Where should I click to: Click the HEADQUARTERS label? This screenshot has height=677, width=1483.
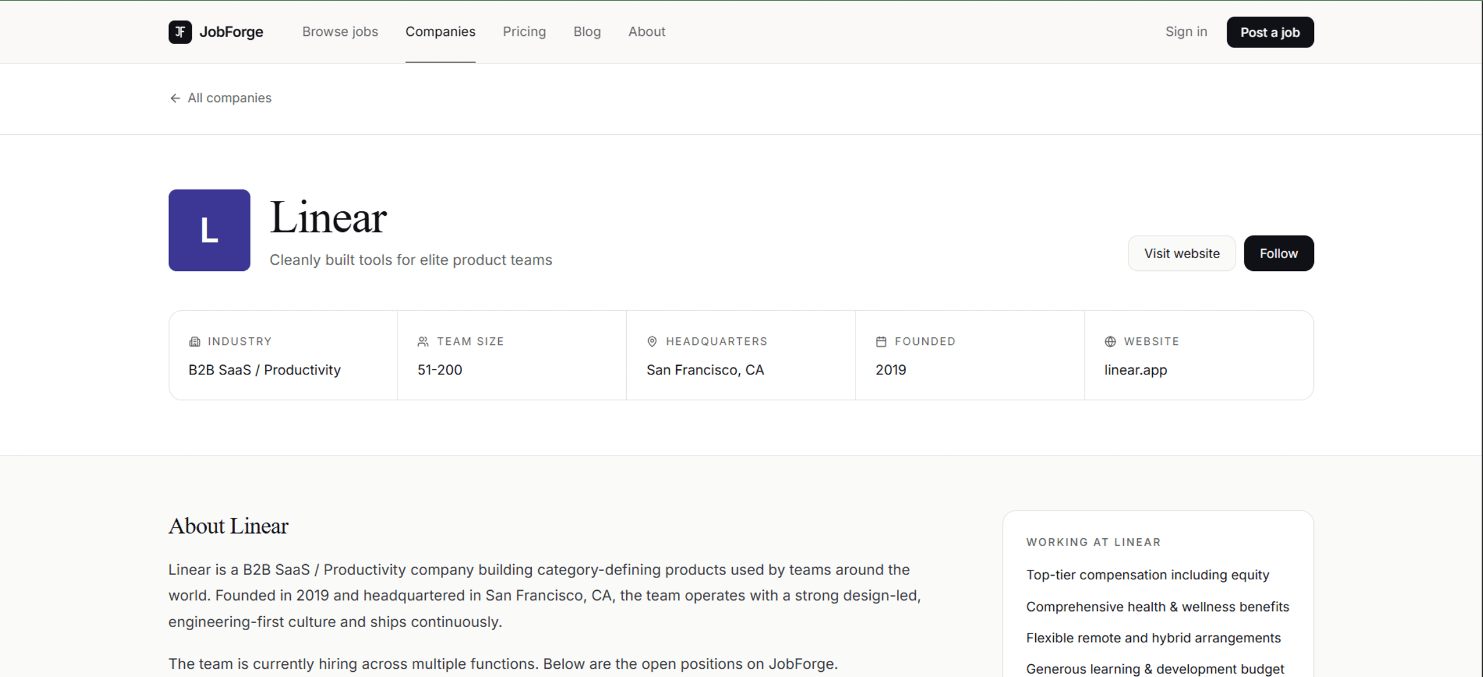(717, 342)
